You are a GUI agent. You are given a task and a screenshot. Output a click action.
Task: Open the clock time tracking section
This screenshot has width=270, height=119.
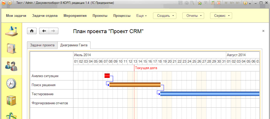pos(11,83)
